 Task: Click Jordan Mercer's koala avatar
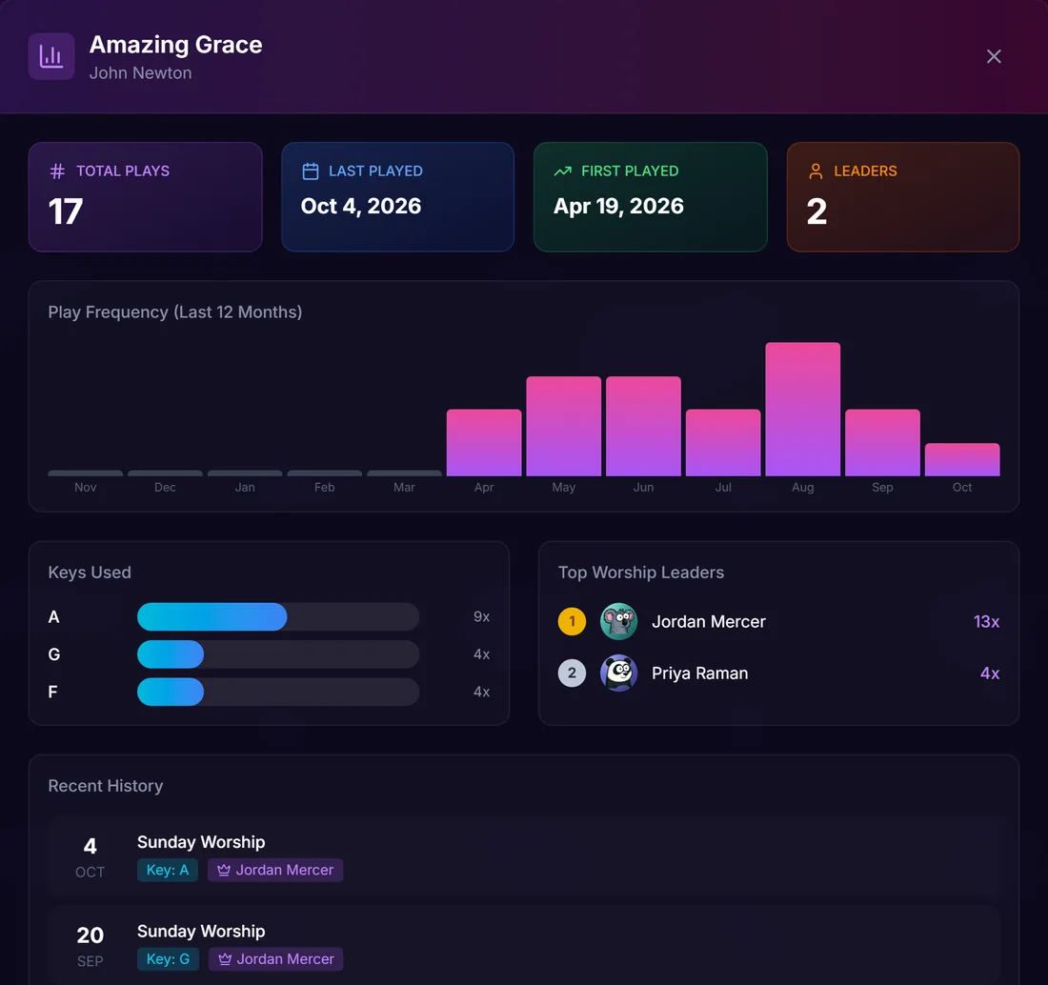coord(618,621)
